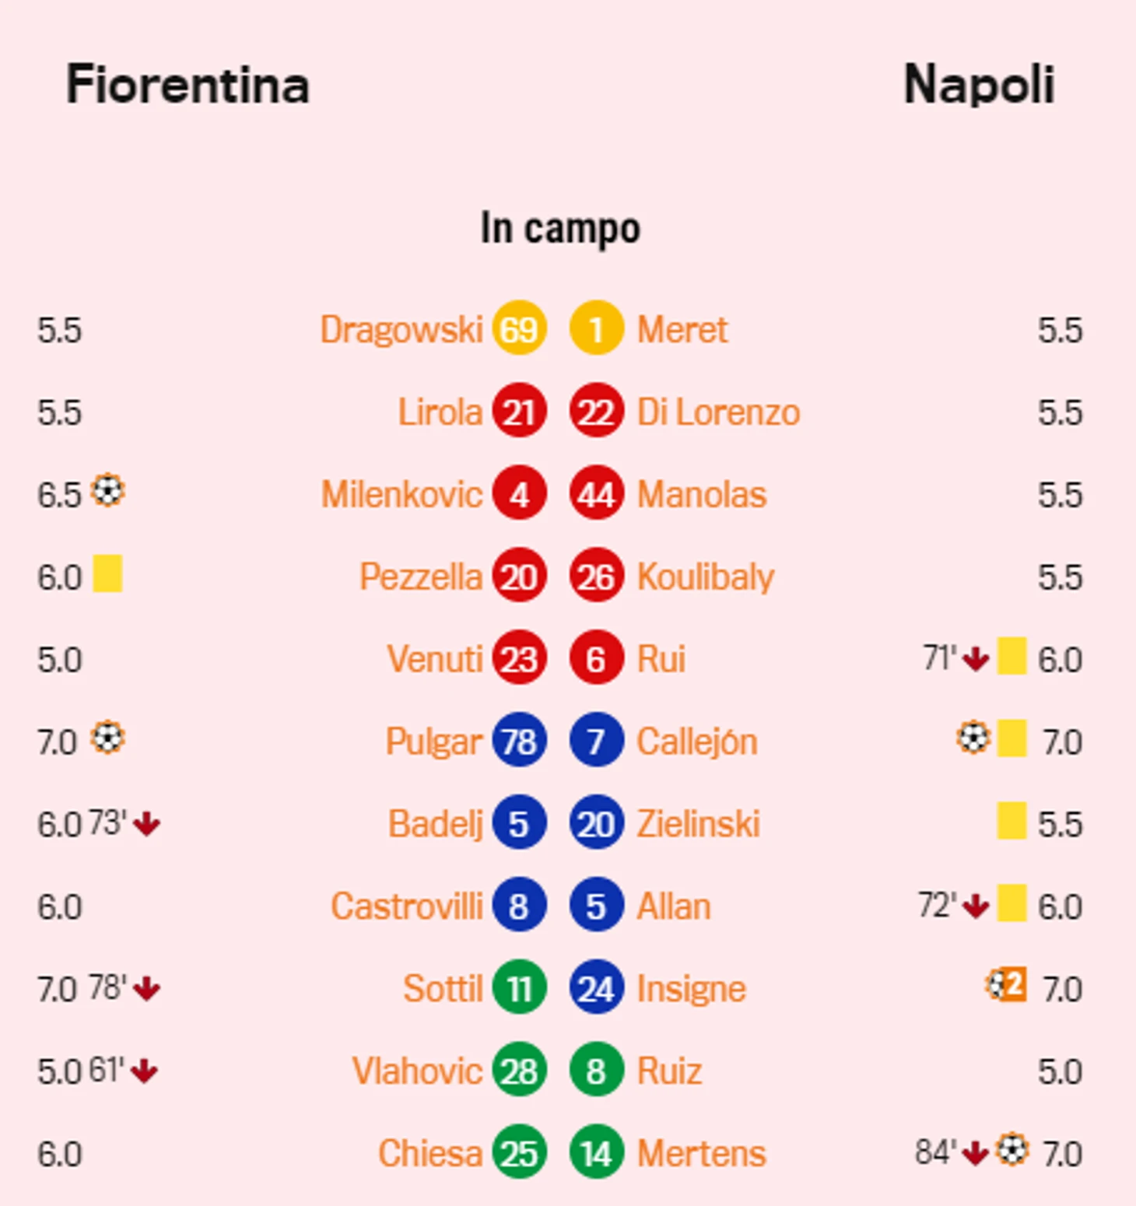Click Mertens' goal ball icon

tap(1012, 1149)
